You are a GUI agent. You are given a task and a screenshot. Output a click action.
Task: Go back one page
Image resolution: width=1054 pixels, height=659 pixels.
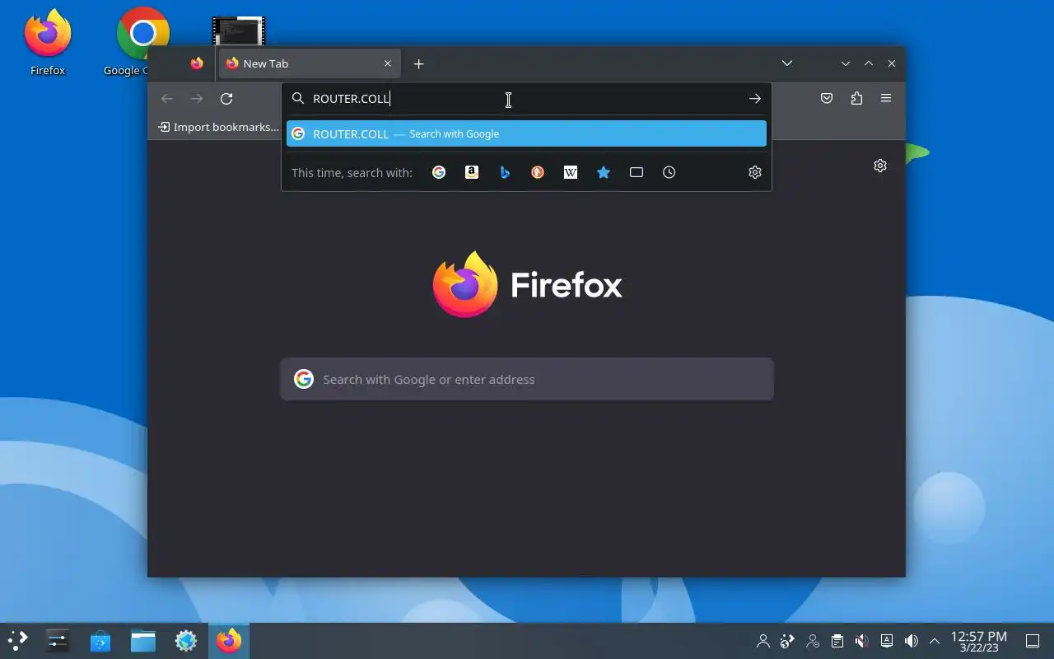click(x=167, y=99)
